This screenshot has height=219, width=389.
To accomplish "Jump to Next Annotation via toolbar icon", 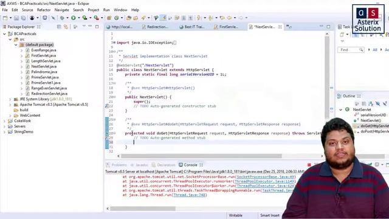I will [x=199, y=18].
